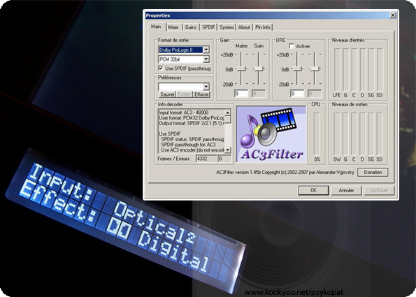Click the Donation button
416x297 pixels.
[373, 172]
